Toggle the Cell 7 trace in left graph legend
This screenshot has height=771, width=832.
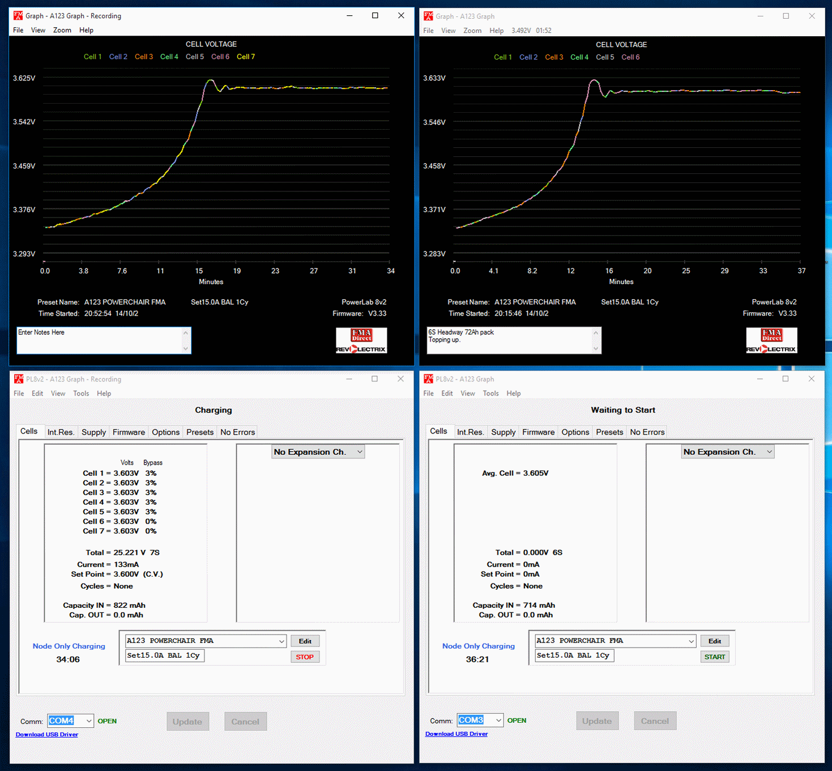tap(245, 57)
